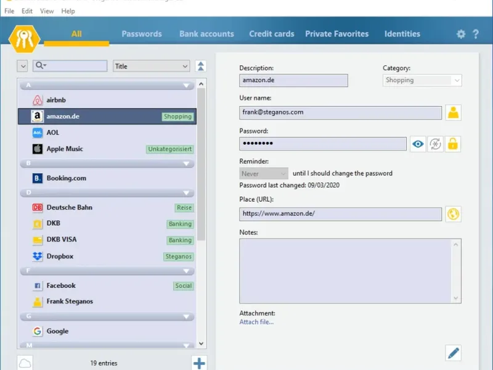Collapse the G group header
The image size is (493, 370).
point(107,316)
